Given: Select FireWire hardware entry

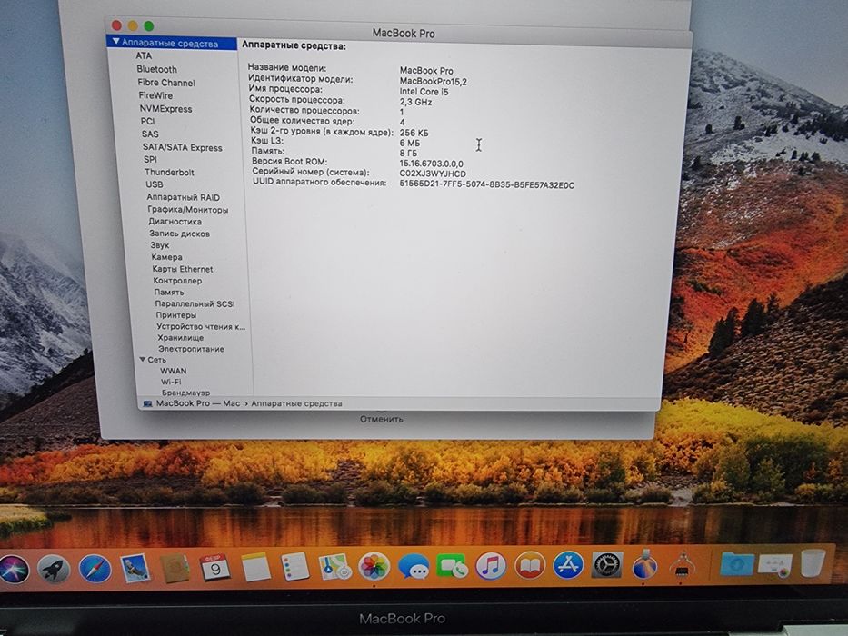Looking at the screenshot, I should point(155,95).
